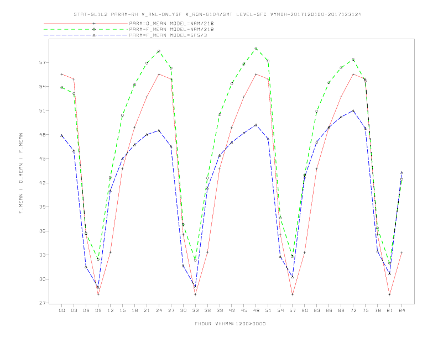This screenshot has width=438, height=338.
Task: Click x-axis forecast hour label 84
Action: pos(402,310)
